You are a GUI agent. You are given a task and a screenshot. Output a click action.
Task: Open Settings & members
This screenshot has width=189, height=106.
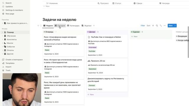click(14, 10)
